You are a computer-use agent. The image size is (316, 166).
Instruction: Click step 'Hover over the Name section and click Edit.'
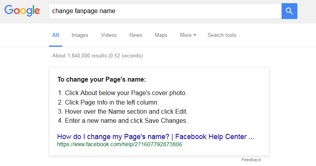pyautogui.click(x=126, y=112)
